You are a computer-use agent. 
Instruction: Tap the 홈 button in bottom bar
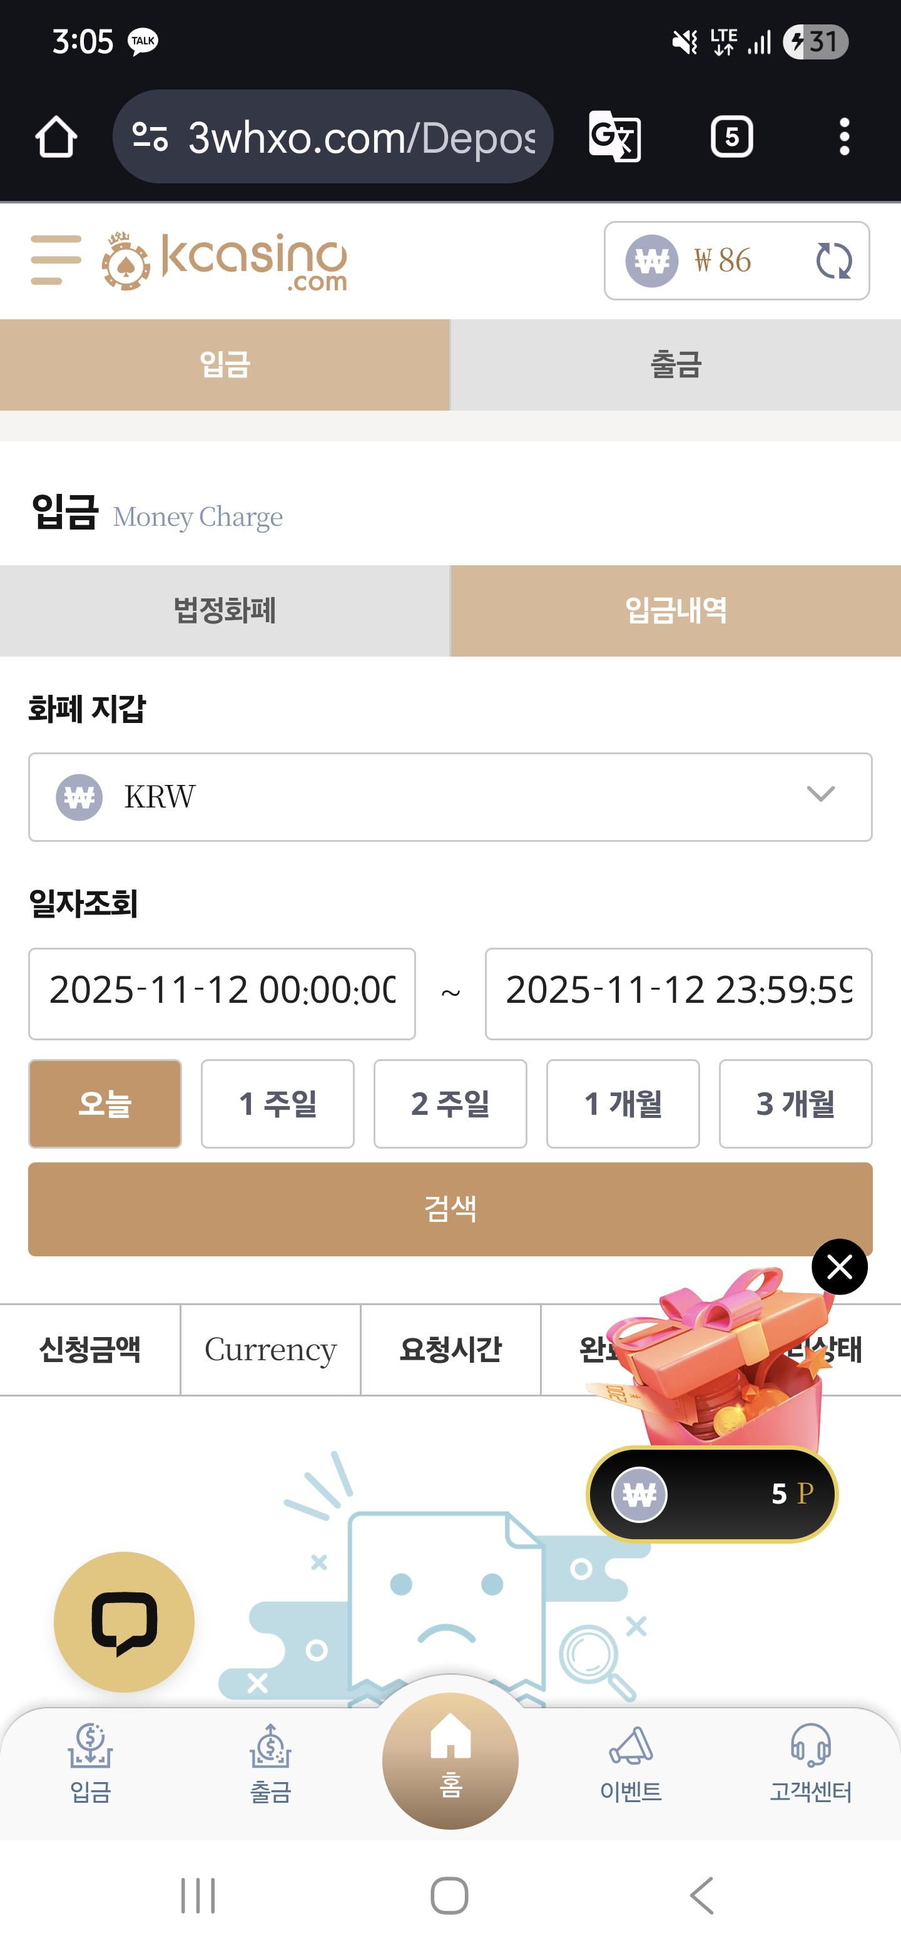(x=450, y=1760)
